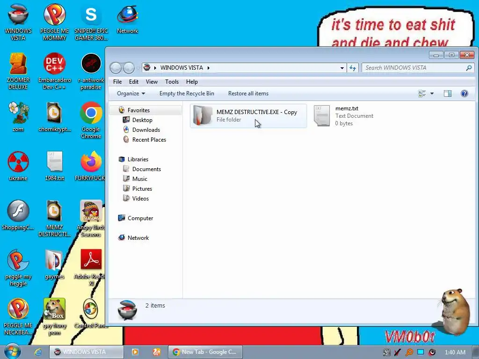This screenshot has height=359, width=479.
Task: Launch Google Chrome from the desktop
Action: pyautogui.click(x=91, y=120)
